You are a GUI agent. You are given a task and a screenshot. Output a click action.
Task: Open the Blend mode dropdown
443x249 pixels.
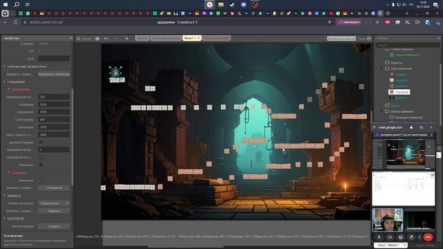(x=54, y=203)
